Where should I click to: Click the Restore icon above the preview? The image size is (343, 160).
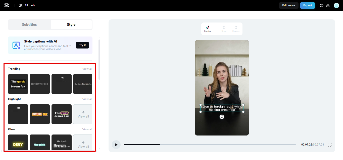click(x=236, y=28)
